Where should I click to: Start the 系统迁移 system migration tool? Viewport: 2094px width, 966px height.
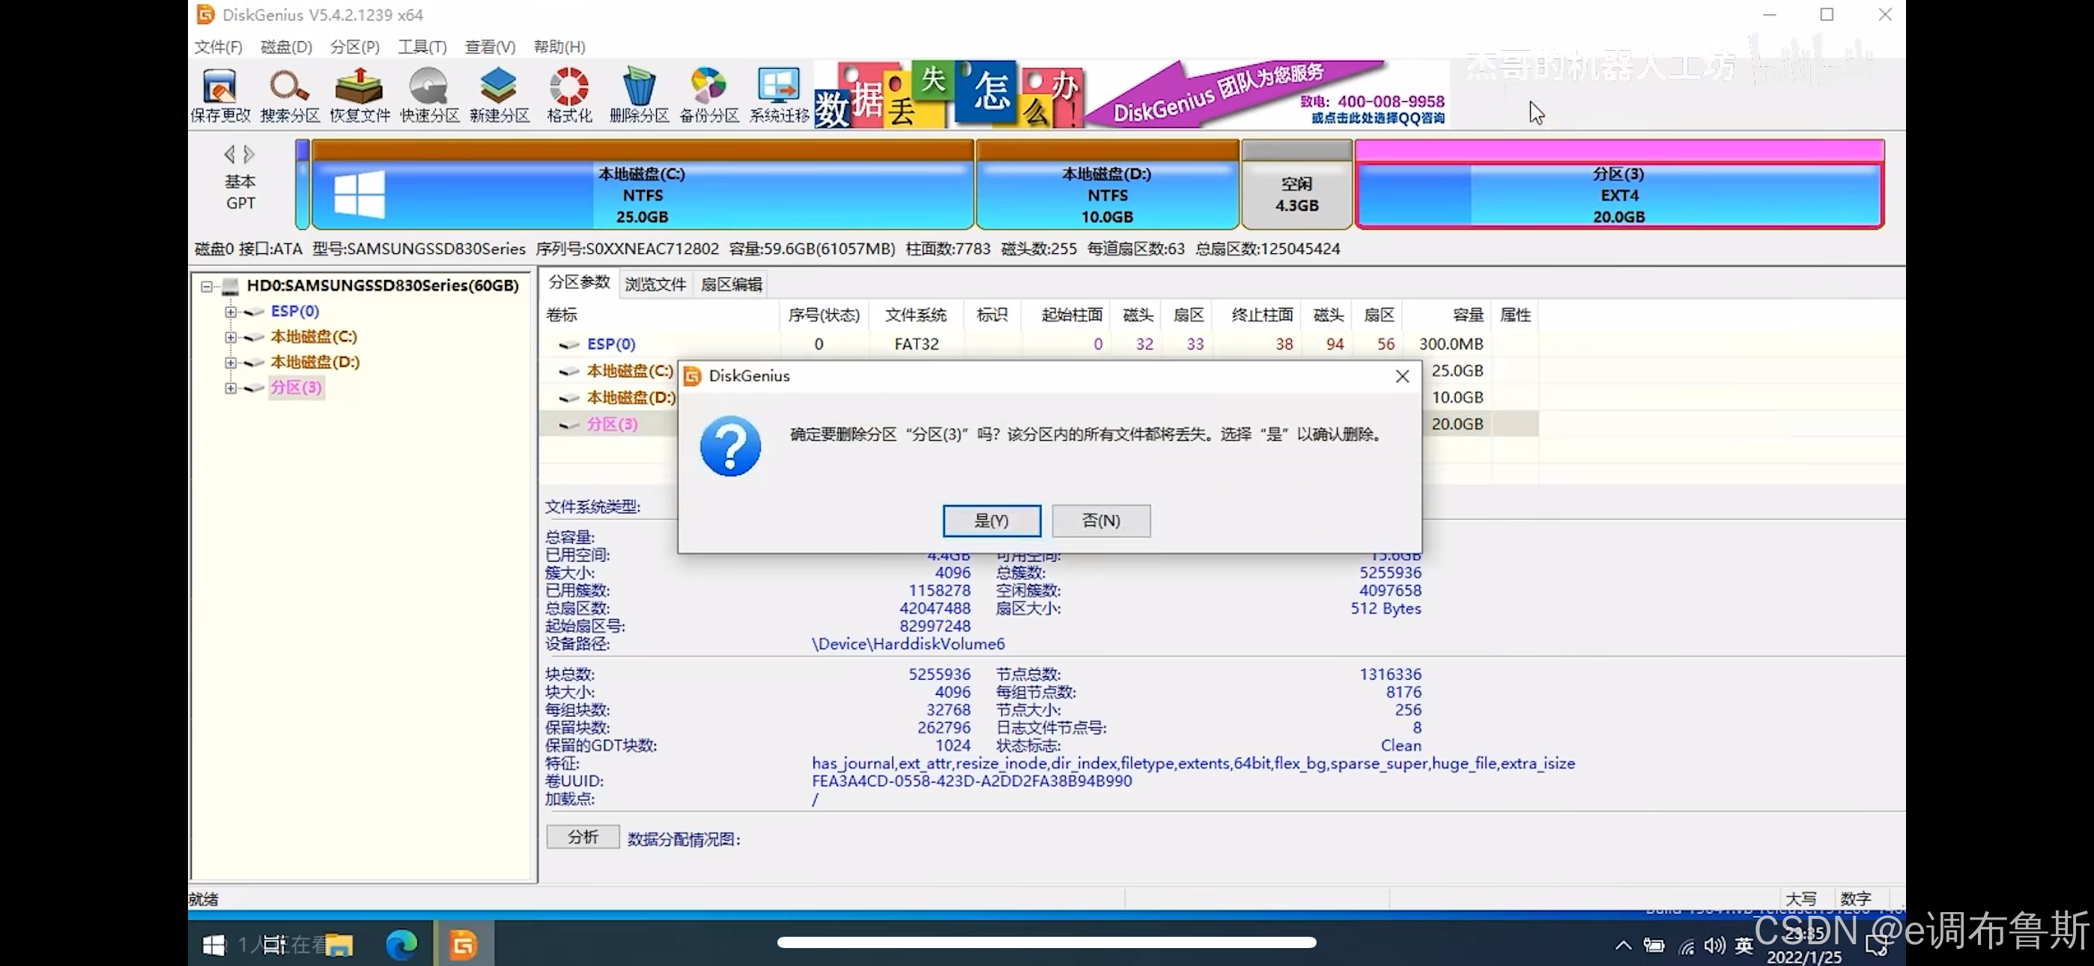coord(779,95)
